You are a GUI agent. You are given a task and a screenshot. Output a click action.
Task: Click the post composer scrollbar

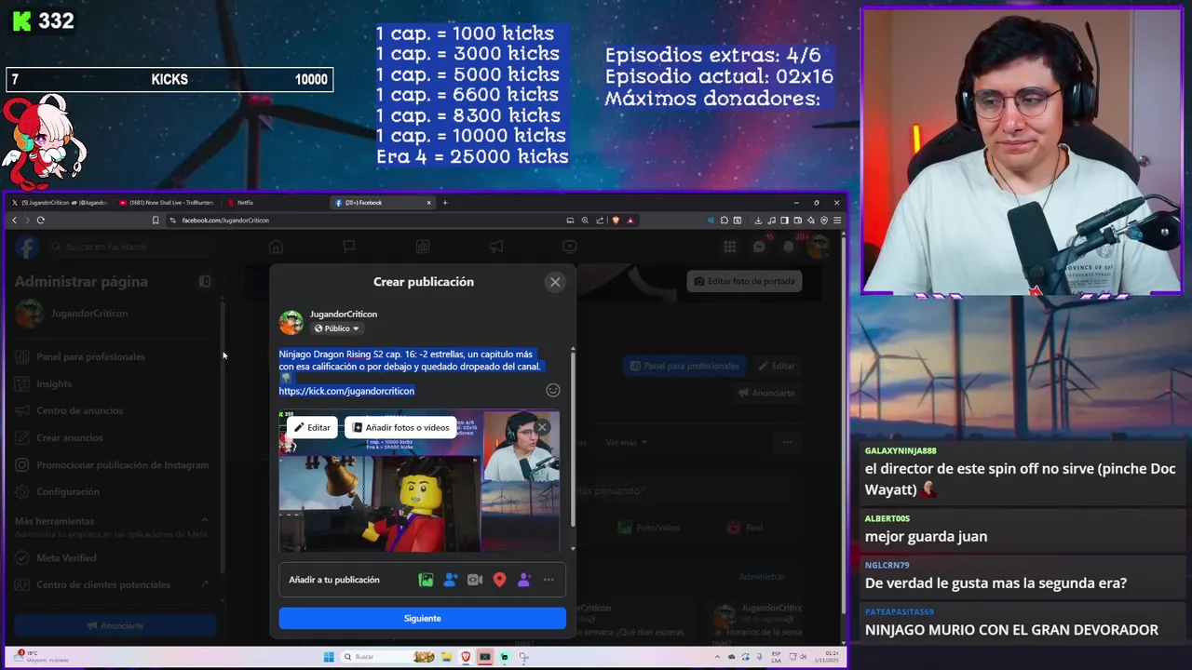click(x=573, y=437)
